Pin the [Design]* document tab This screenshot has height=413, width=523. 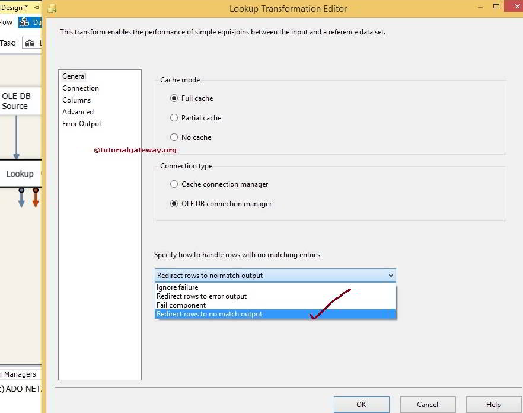coord(36,7)
